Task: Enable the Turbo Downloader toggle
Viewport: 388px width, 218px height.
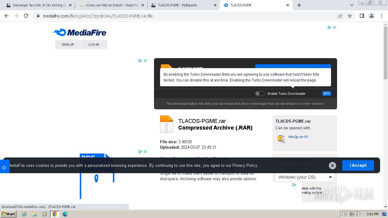Action: 260,94
